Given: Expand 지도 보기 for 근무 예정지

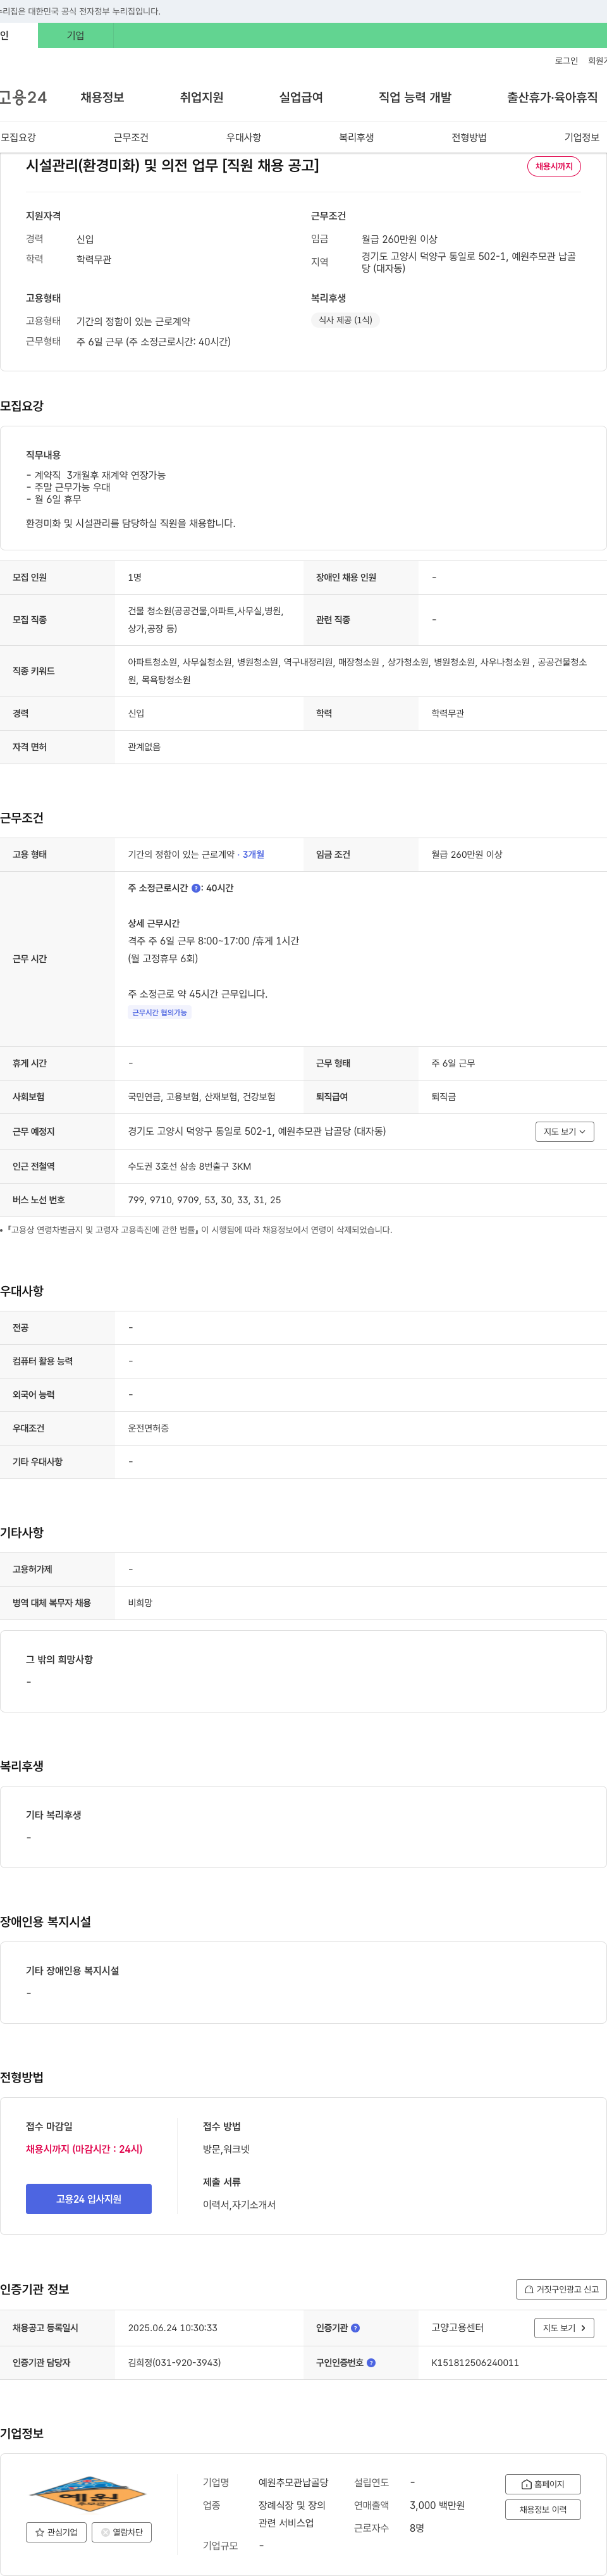Looking at the screenshot, I should (565, 1131).
